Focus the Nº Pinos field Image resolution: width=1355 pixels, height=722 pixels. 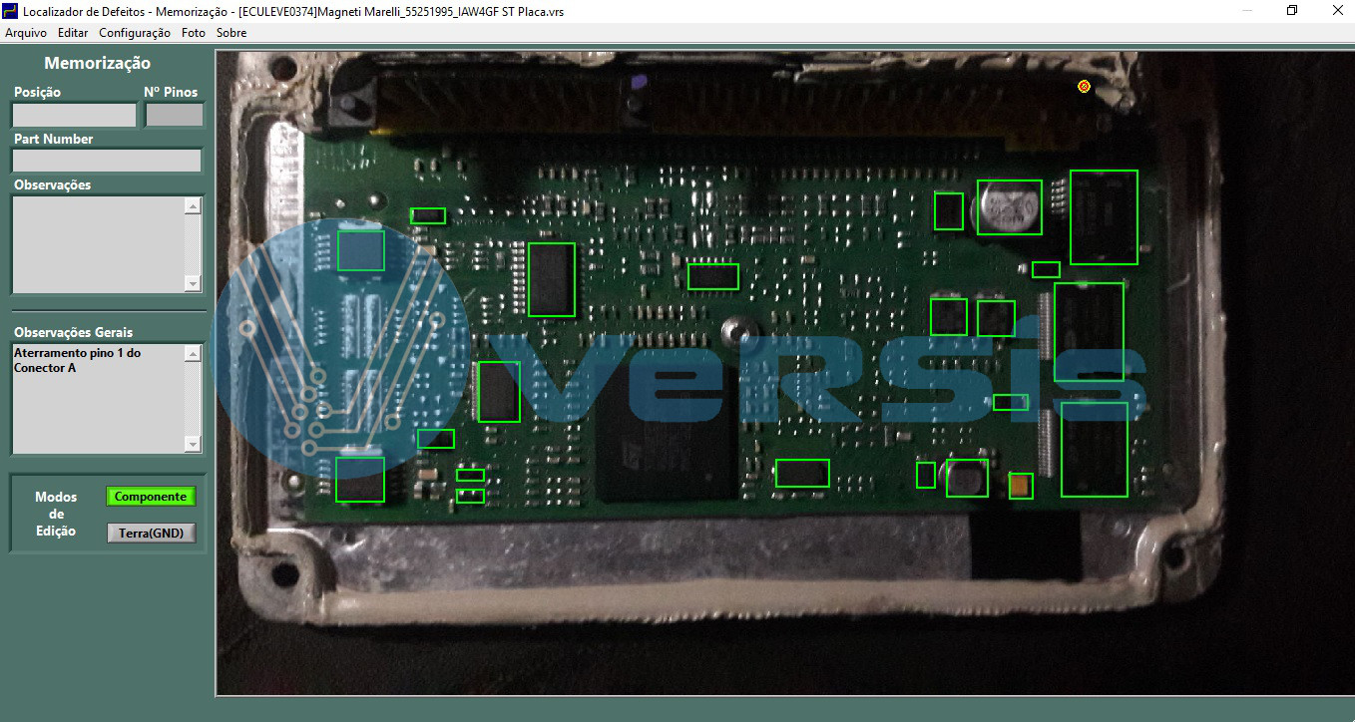tap(174, 115)
